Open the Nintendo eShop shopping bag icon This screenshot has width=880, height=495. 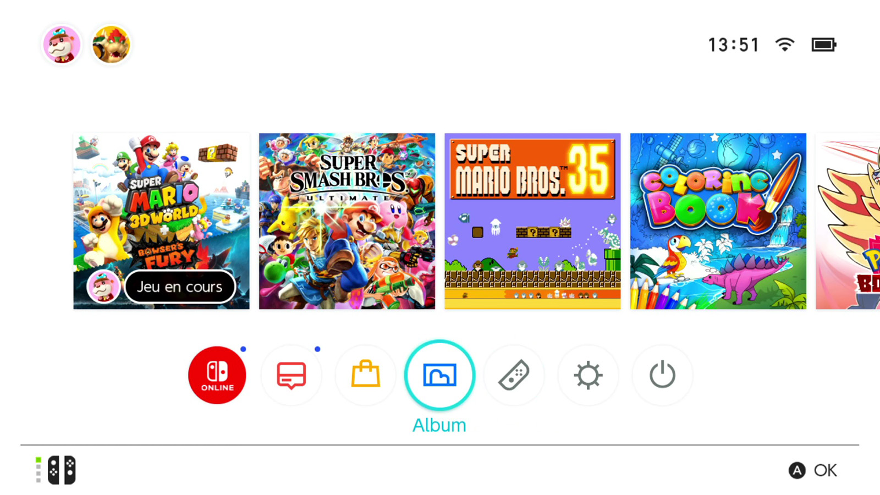366,375
